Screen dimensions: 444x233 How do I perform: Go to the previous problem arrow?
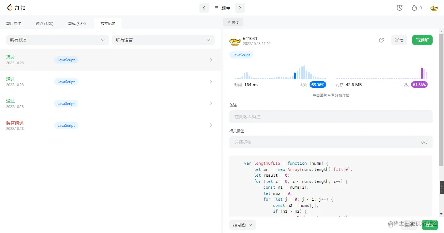click(x=204, y=8)
